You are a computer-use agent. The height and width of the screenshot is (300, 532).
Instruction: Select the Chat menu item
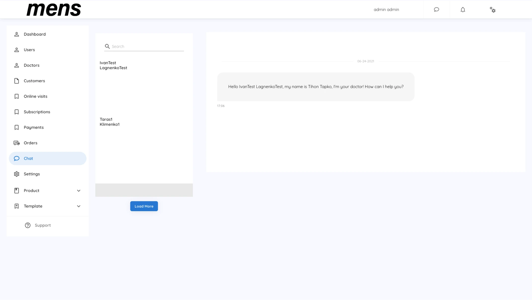click(48, 159)
